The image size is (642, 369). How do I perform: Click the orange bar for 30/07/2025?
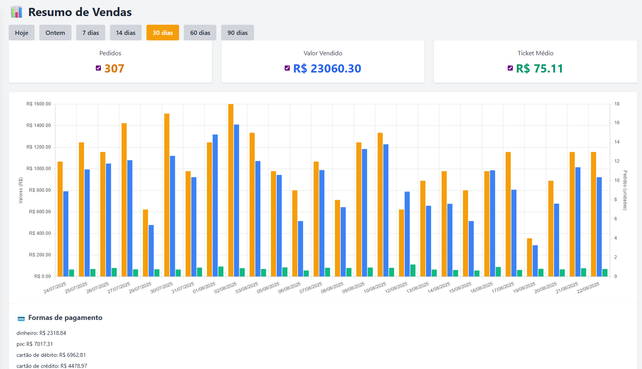(x=167, y=195)
